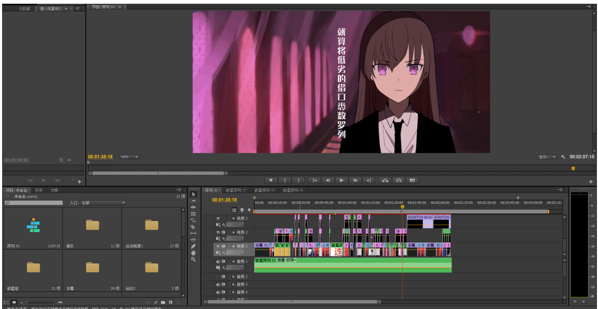Image resolution: width=598 pixels, height=309 pixels.
Task: Collapse the 音频 1 track triangle
Action: pos(233,262)
